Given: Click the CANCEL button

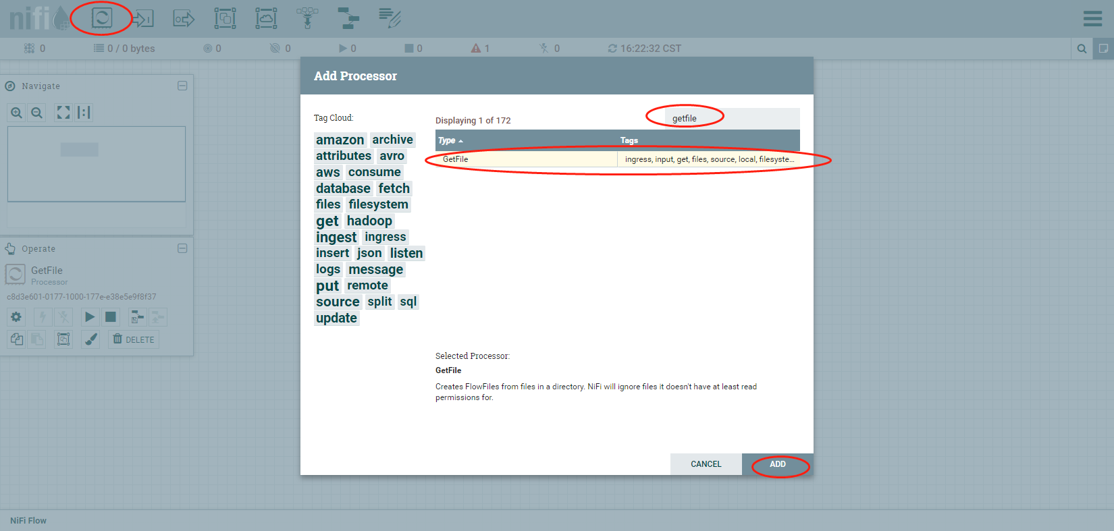Looking at the screenshot, I should pos(706,464).
